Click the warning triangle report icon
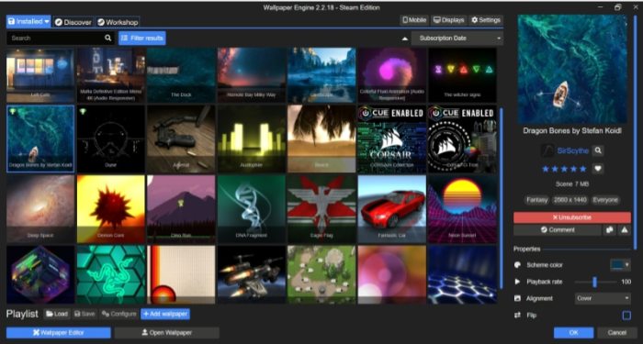This screenshot has height=344, width=643. pyautogui.click(x=624, y=230)
